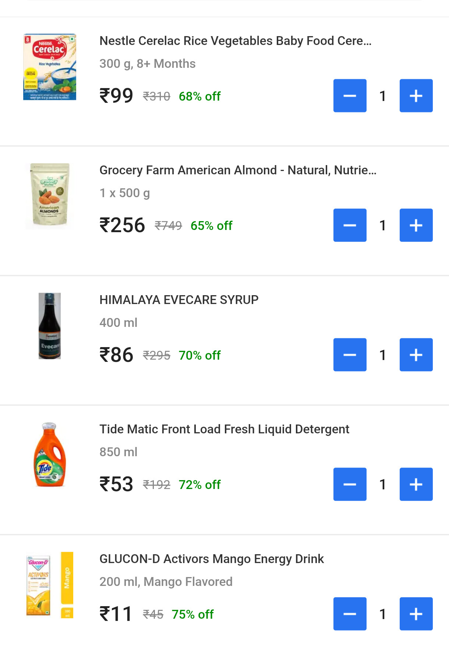449x650 pixels.
Task: Open Grocery Farm American Almond title link
Action: pos(238,170)
